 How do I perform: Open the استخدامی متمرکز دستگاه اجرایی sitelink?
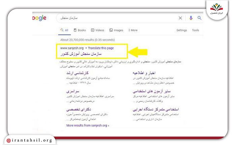pyautogui.click(x=156, y=109)
